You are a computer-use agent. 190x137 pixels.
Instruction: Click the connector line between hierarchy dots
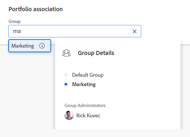(x=66, y=80)
